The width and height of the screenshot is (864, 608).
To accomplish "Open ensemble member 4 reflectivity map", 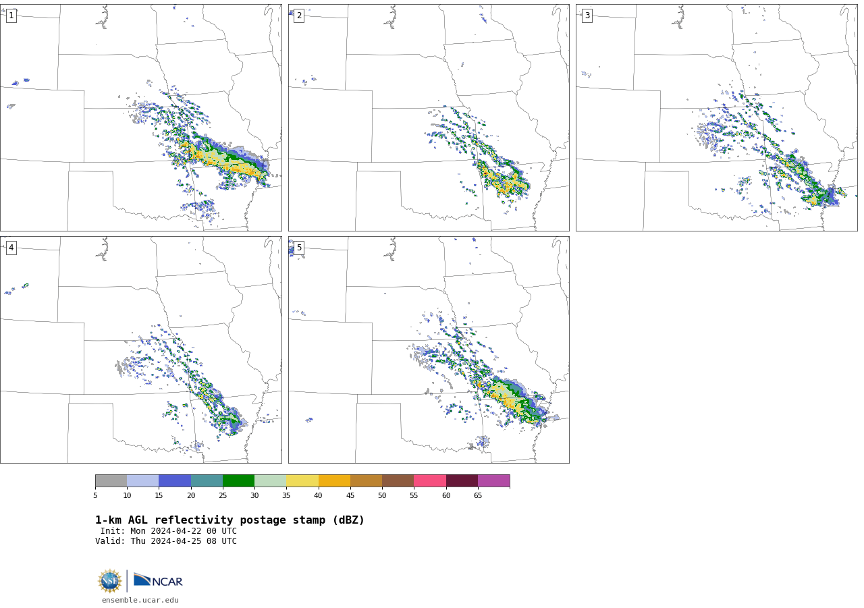I will click(141, 350).
